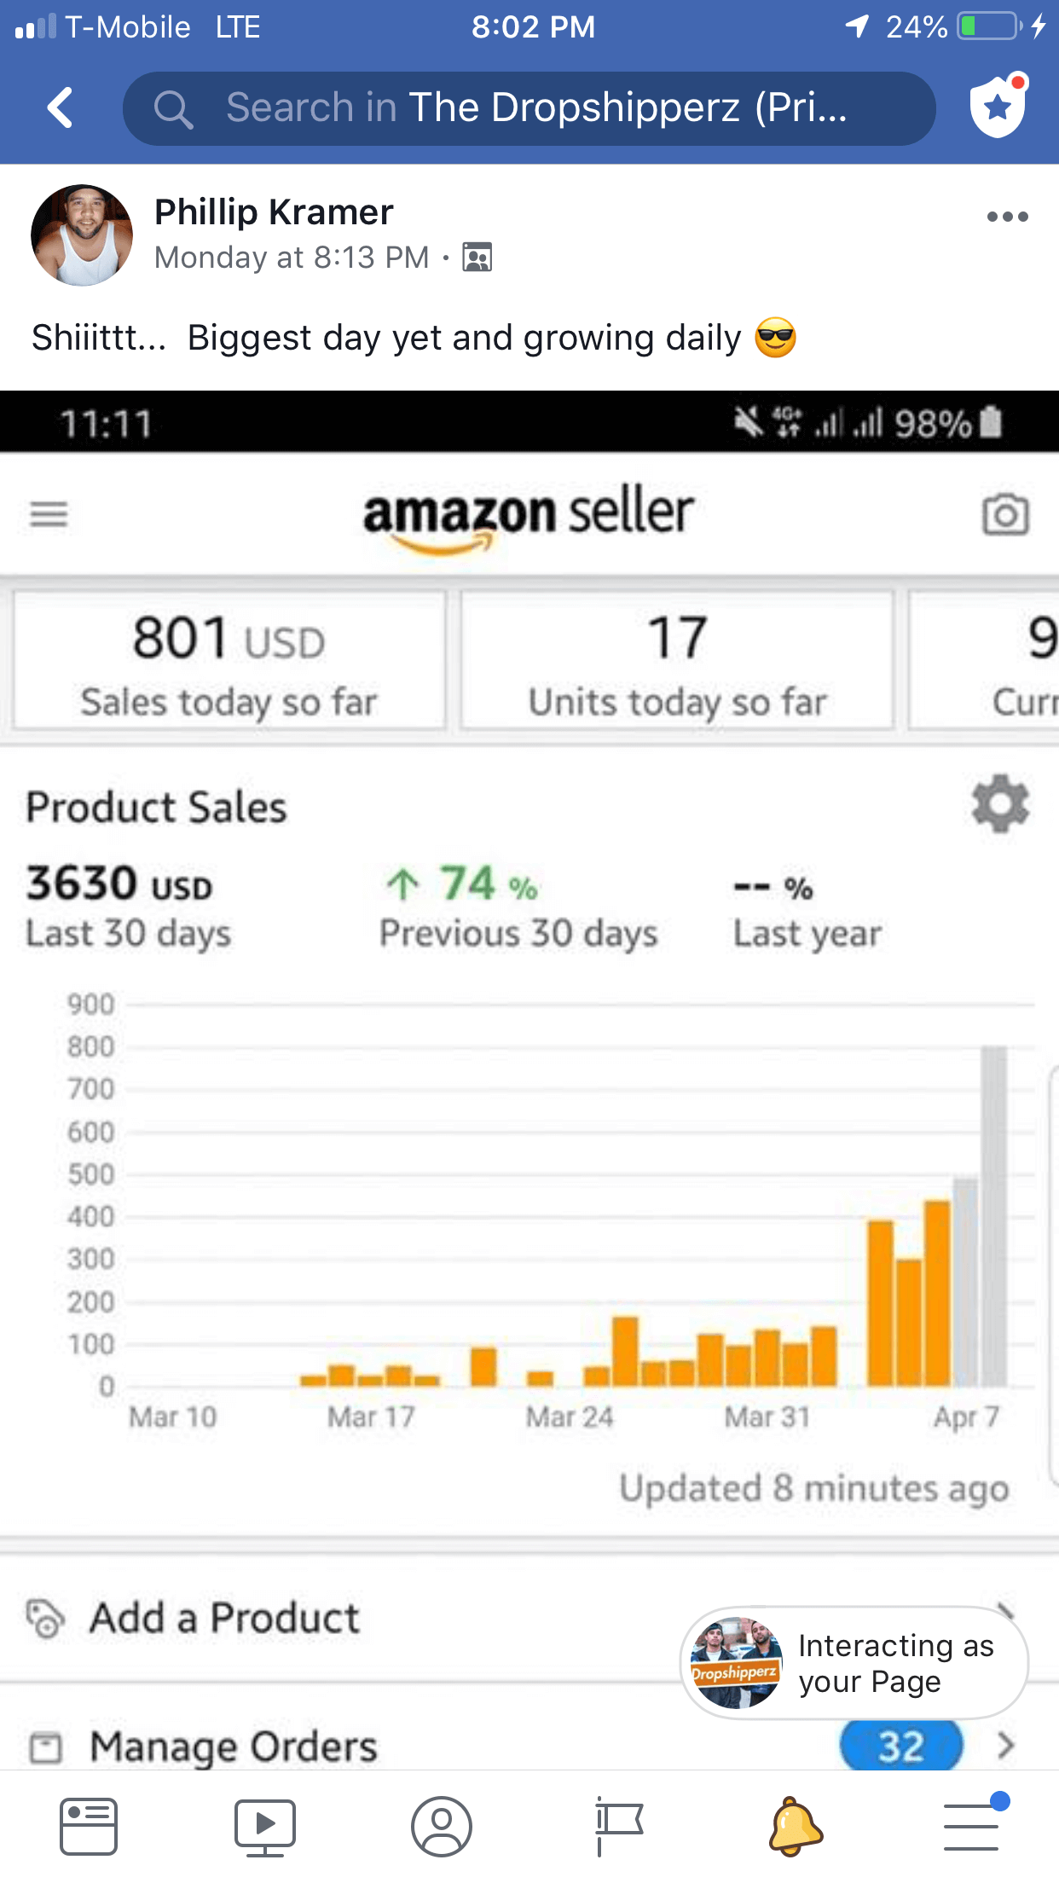Tap the Amazon Seller hamburger menu
This screenshot has height=1883, width=1059.
coord(49,514)
